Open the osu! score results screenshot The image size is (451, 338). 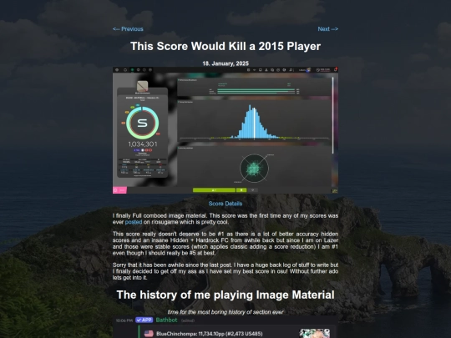click(225, 130)
